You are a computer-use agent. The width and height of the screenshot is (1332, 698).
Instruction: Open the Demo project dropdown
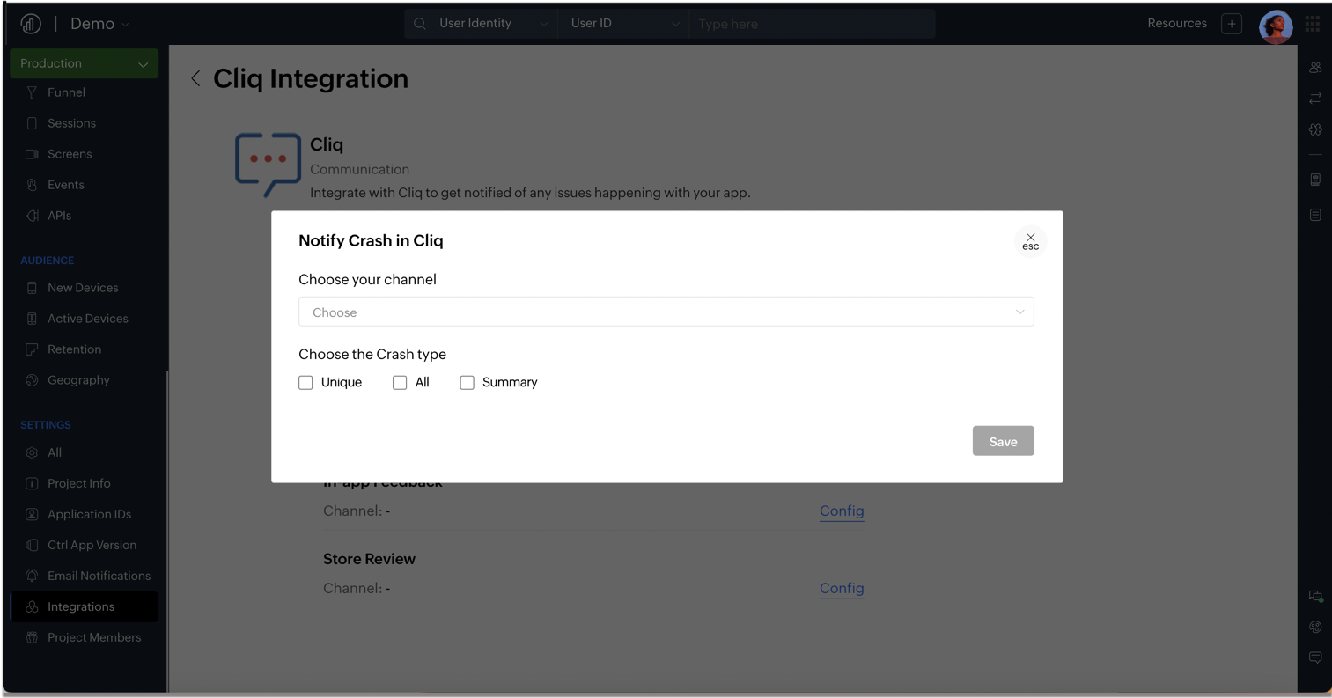[x=99, y=24]
